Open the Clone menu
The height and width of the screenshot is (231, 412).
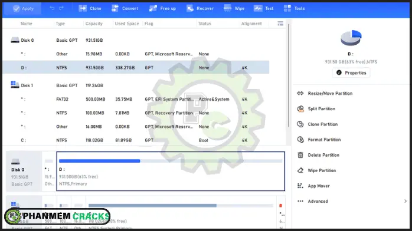[x=90, y=8]
